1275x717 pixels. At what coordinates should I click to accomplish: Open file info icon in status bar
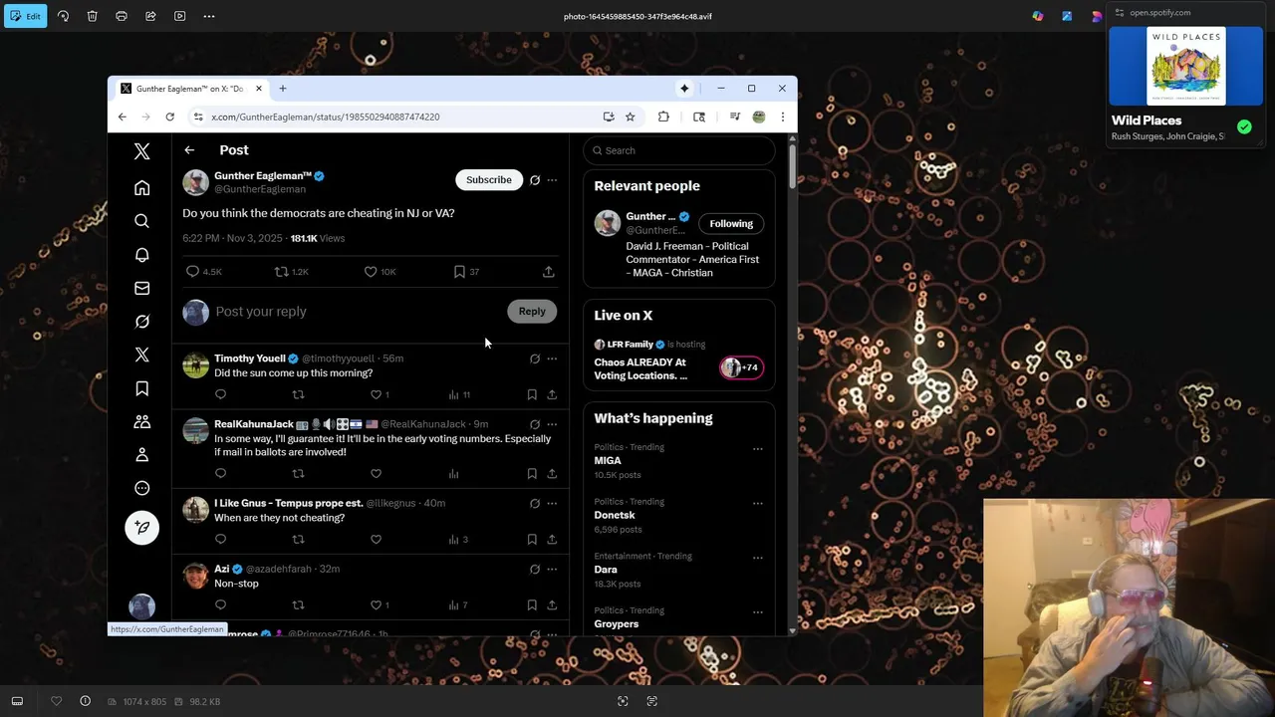85,701
